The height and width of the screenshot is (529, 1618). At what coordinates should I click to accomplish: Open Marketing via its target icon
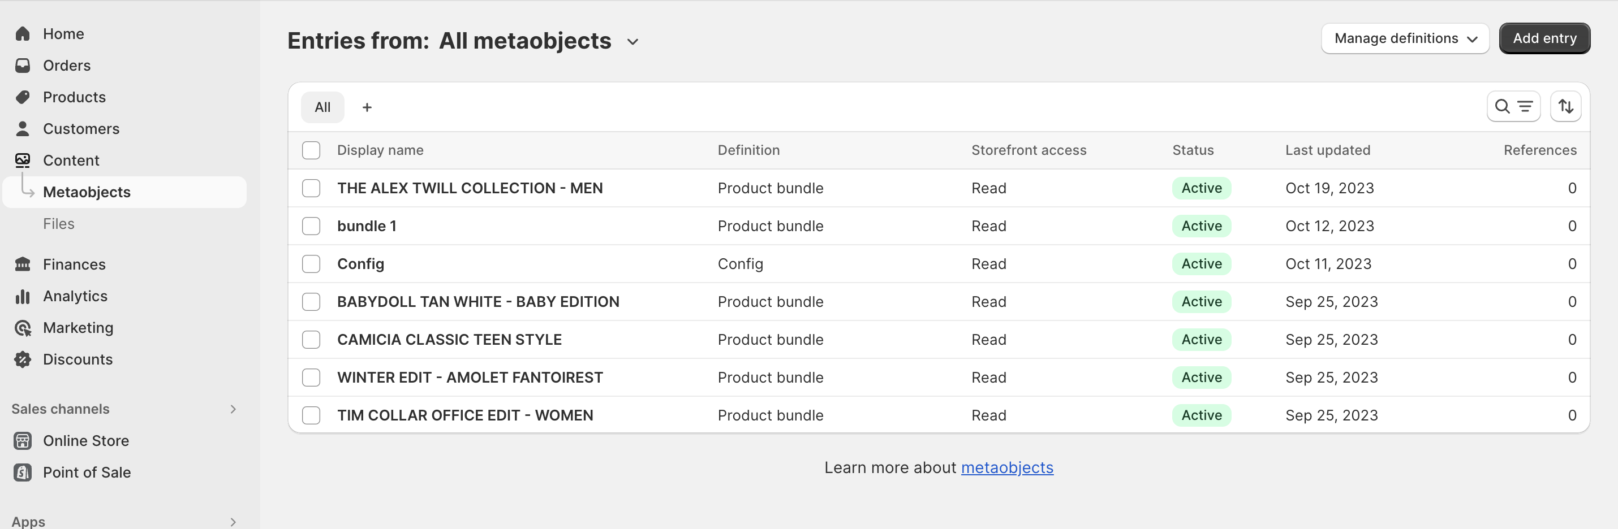coord(23,328)
